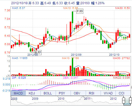Click the MA30: 6.50 price legend
Image resolution: width=132 pixels, height=106 pixels.
point(122,8)
